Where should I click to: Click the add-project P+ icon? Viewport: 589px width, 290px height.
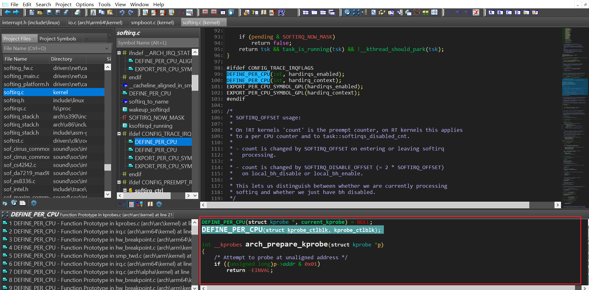[x=14, y=203]
